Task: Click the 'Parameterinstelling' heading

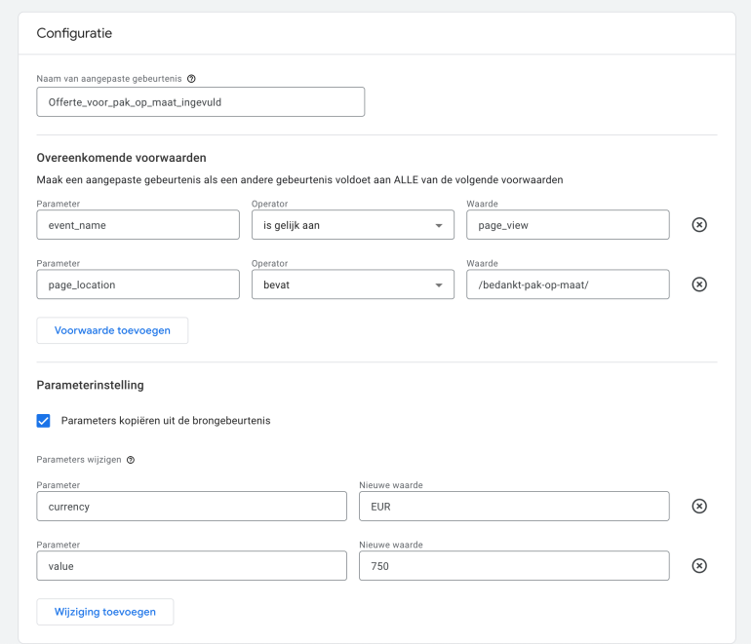Action: click(90, 385)
